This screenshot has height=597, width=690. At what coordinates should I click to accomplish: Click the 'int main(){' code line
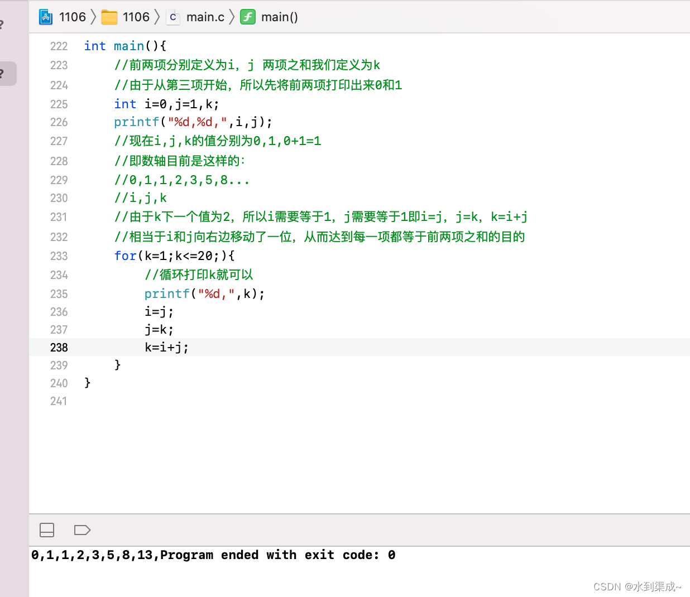(125, 46)
